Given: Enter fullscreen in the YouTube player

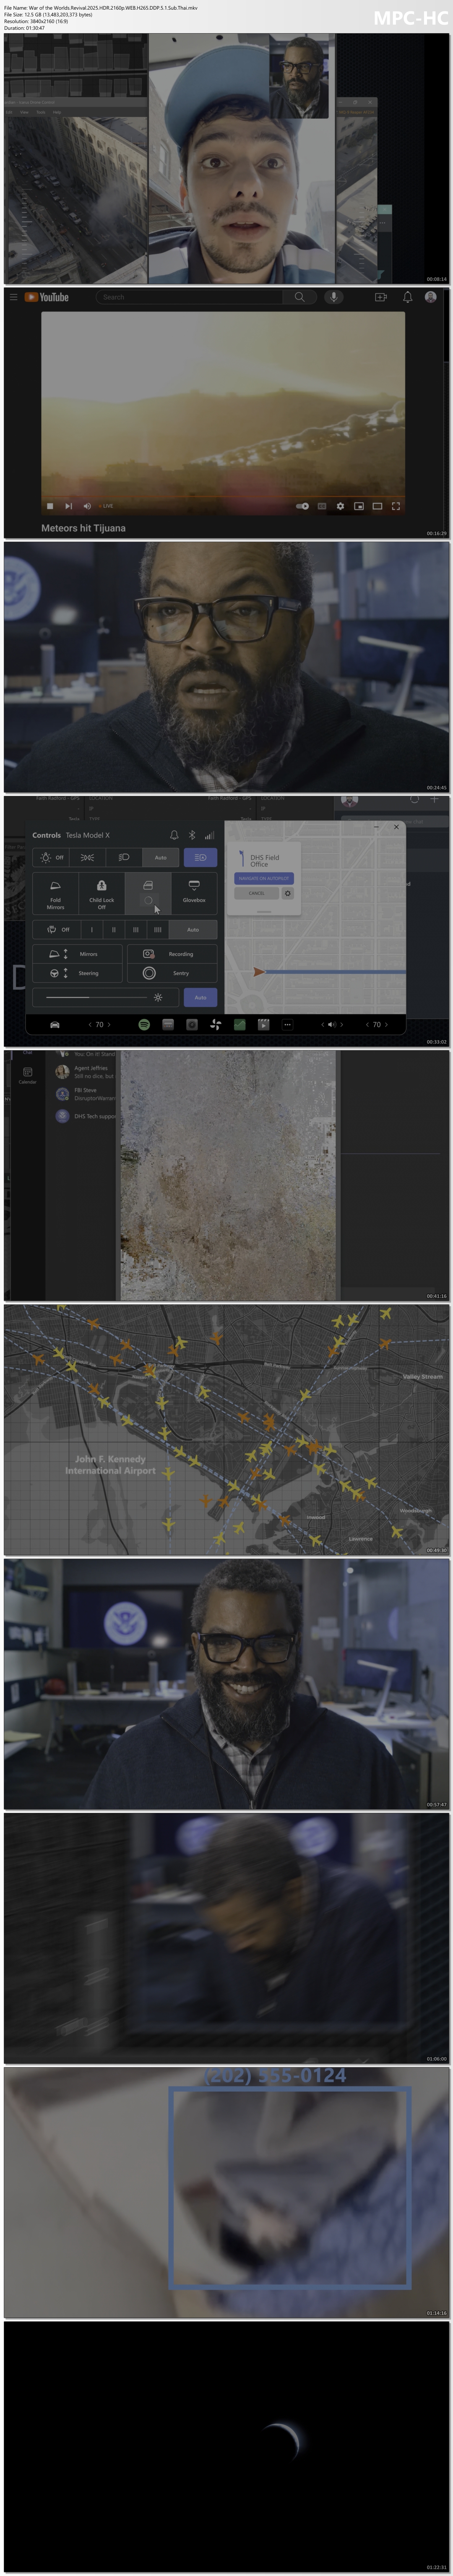Looking at the screenshot, I should click(396, 506).
